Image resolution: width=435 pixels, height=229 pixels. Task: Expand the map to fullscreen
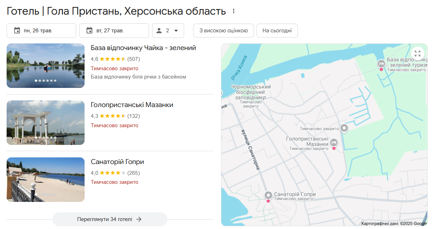(x=417, y=54)
